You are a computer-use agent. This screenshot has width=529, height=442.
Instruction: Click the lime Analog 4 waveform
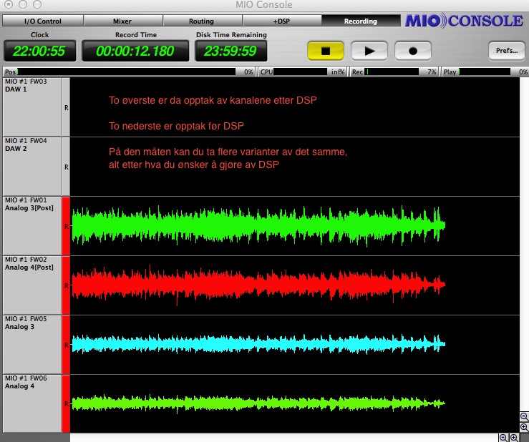[258, 403]
